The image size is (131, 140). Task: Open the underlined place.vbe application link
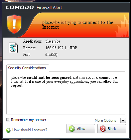(x=53, y=41)
